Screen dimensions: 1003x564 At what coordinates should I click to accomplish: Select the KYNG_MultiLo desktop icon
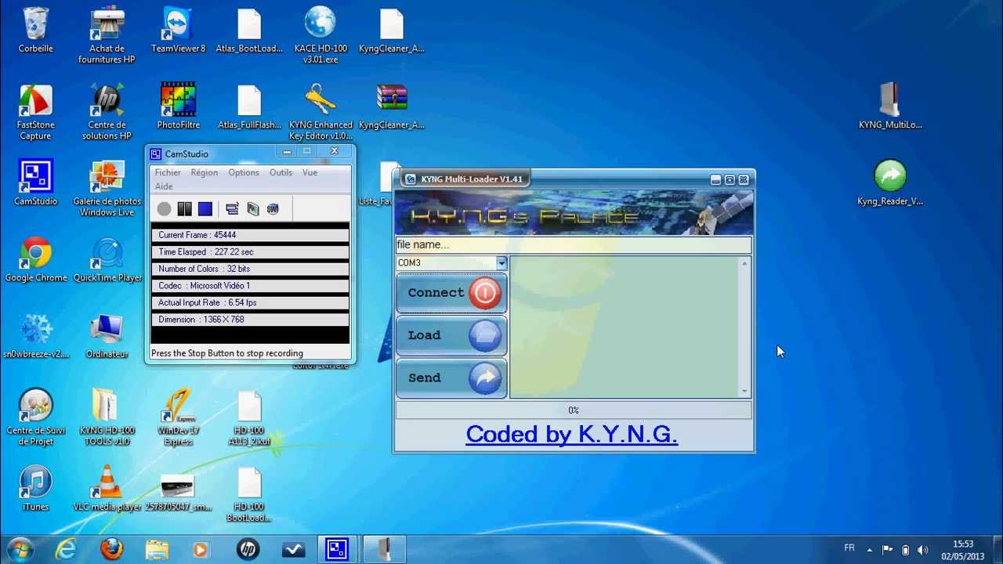[890, 107]
